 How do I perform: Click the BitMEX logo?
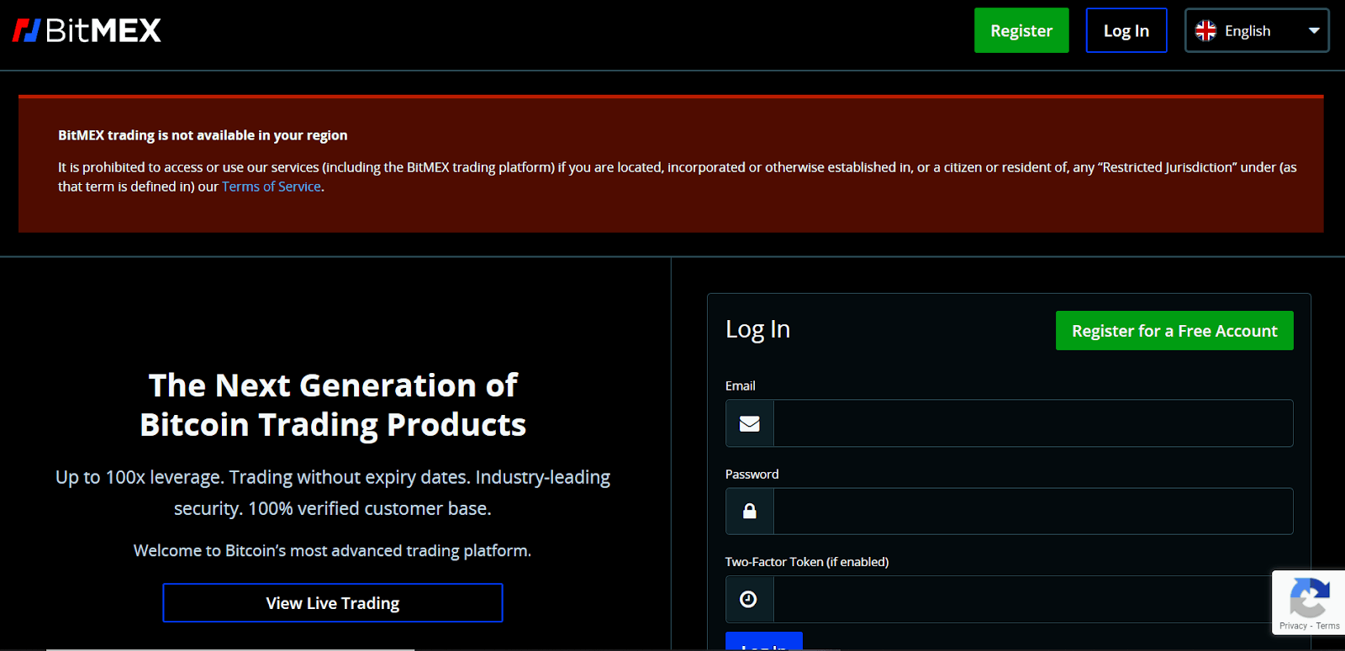pos(87,31)
